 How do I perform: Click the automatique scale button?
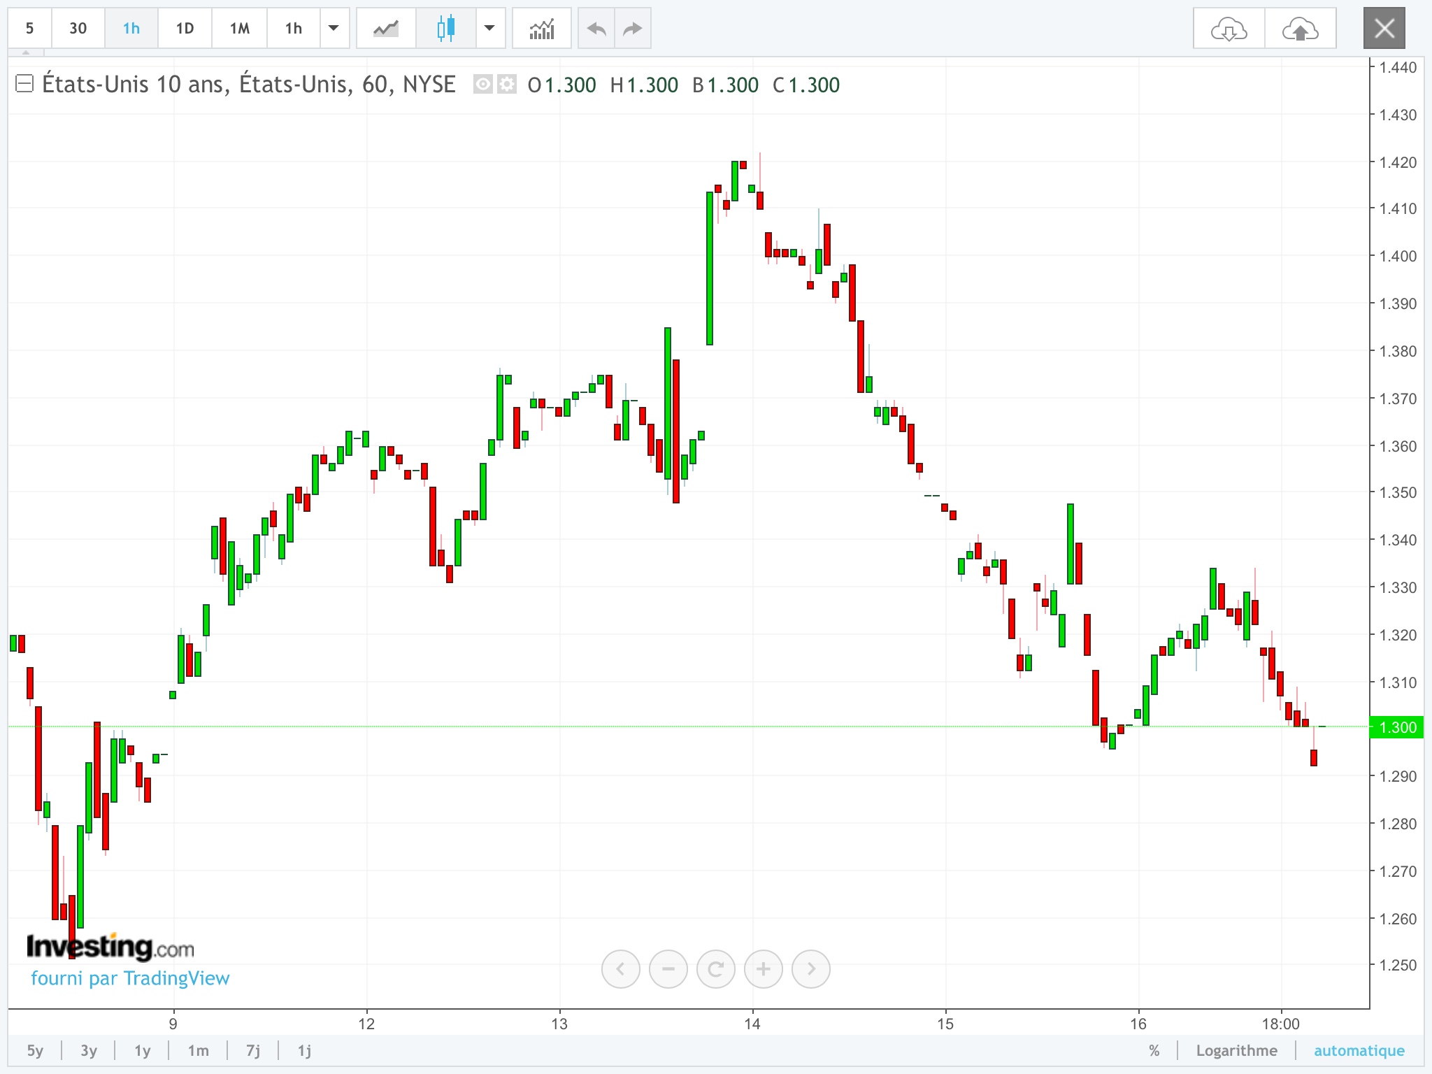[x=1359, y=1050]
